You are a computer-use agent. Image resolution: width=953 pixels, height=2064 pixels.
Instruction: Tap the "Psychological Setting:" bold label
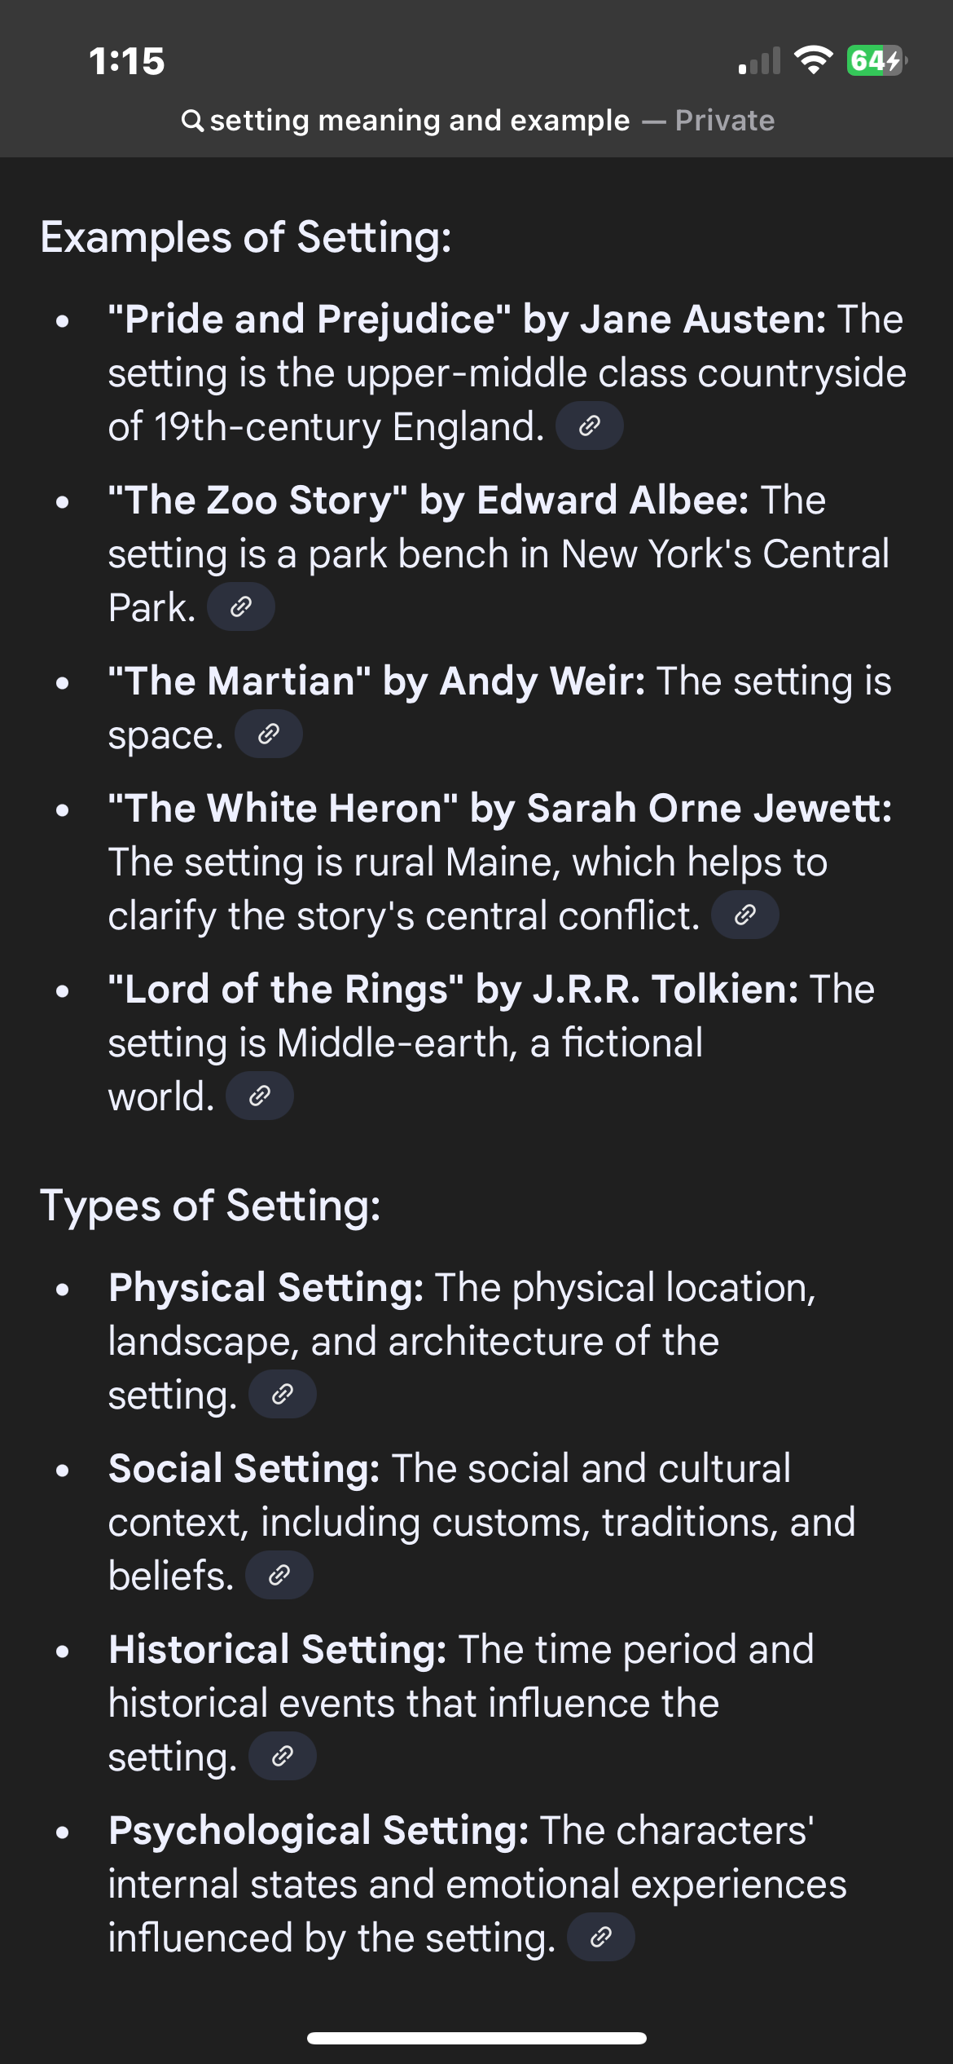(318, 1830)
